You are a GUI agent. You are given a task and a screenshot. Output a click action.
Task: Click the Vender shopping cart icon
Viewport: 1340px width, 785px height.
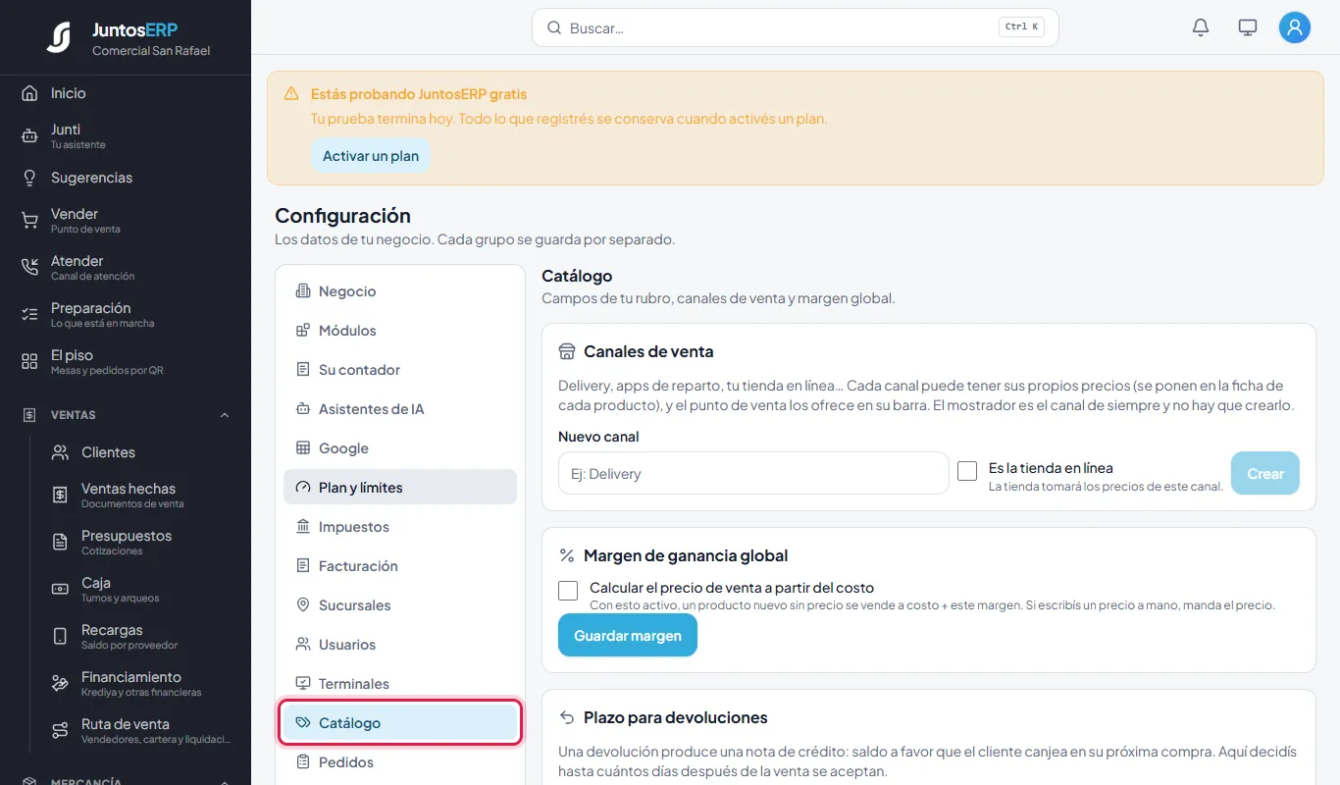[x=29, y=221]
